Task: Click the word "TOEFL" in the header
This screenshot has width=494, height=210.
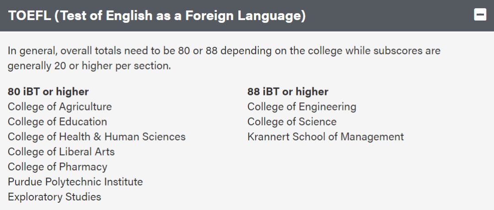Action: click(x=29, y=16)
